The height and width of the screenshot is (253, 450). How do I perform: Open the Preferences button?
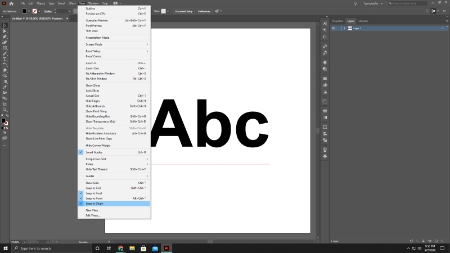coord(204,11)
